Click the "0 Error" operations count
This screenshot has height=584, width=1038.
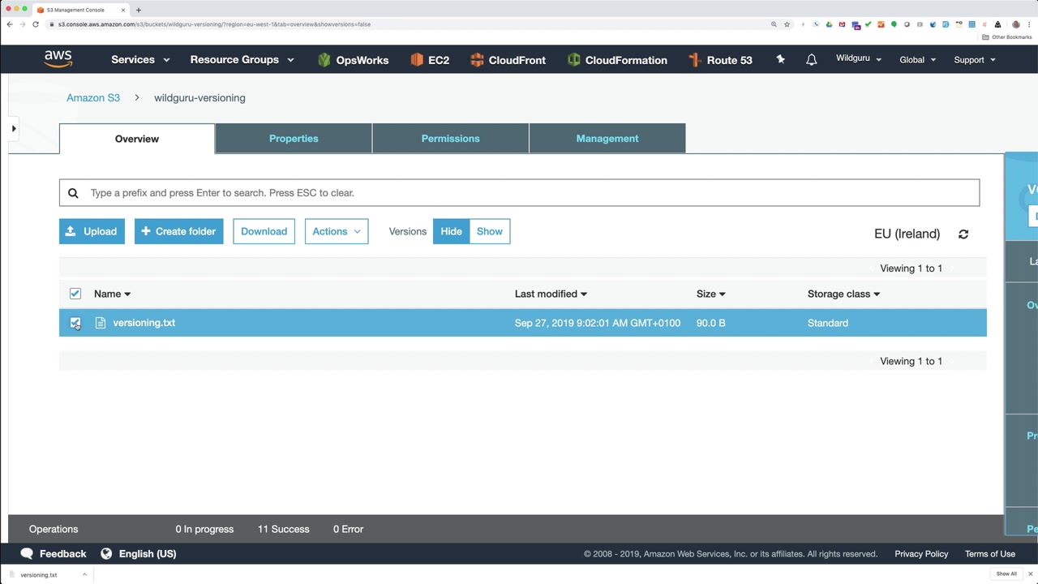pyautogui.click(x=348, y=529)
